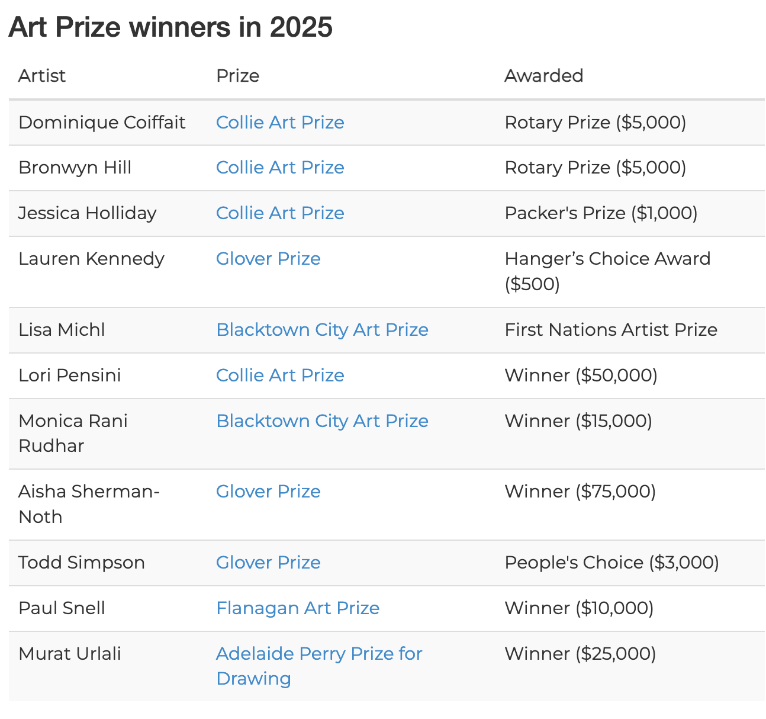Click the Art Prize winners in 2025 heading
766x719 pixels.
pyautogui.click(x=170, y=27)
